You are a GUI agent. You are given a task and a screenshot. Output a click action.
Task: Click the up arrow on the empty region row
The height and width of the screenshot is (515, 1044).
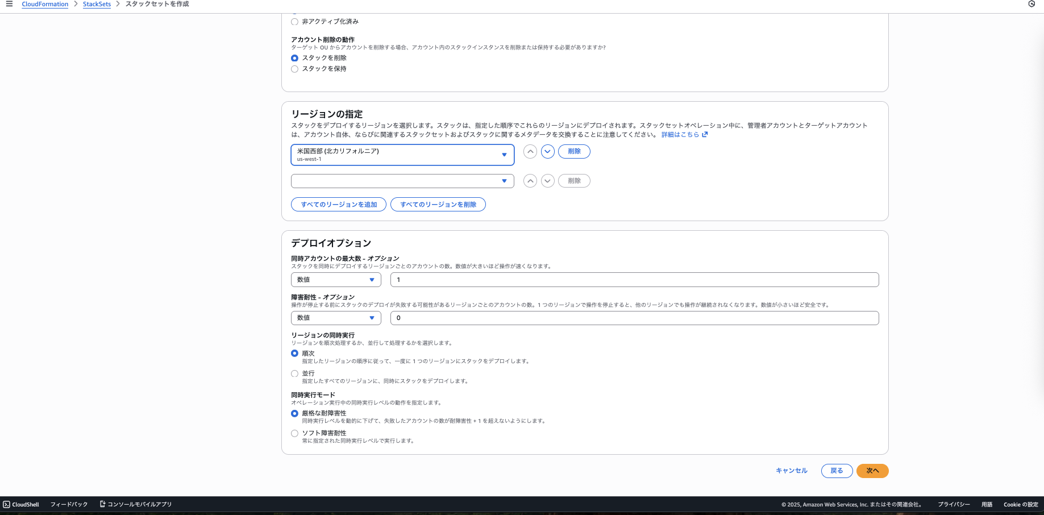pos(530,181)
